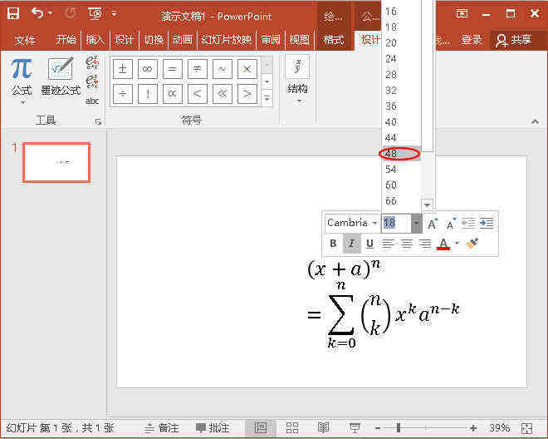Insert the factorial ! symbol
The image size is (548, 439).
pyautogui.click(x=148, y=94)
